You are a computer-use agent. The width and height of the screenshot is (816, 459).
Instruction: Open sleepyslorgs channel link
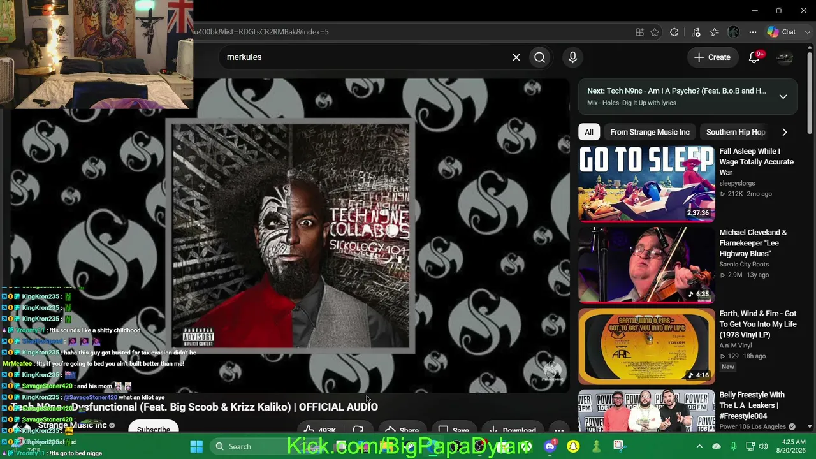[x=737, y=183]
